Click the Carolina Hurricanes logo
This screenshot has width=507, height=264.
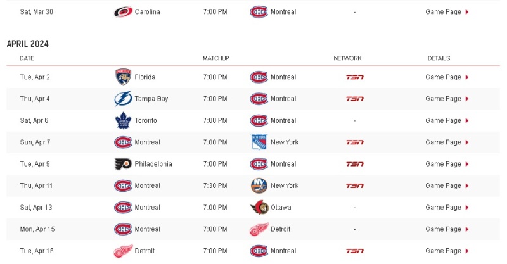coord(123,12)
